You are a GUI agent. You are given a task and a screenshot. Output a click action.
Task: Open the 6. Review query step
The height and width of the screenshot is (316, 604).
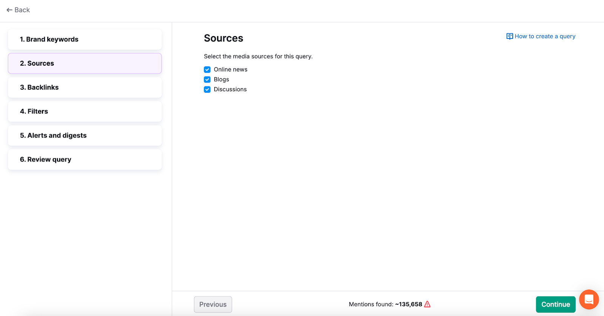pyautogui.click(x=85, y=160)
